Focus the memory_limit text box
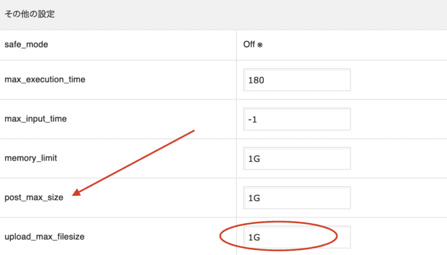 tap(297, 158)
